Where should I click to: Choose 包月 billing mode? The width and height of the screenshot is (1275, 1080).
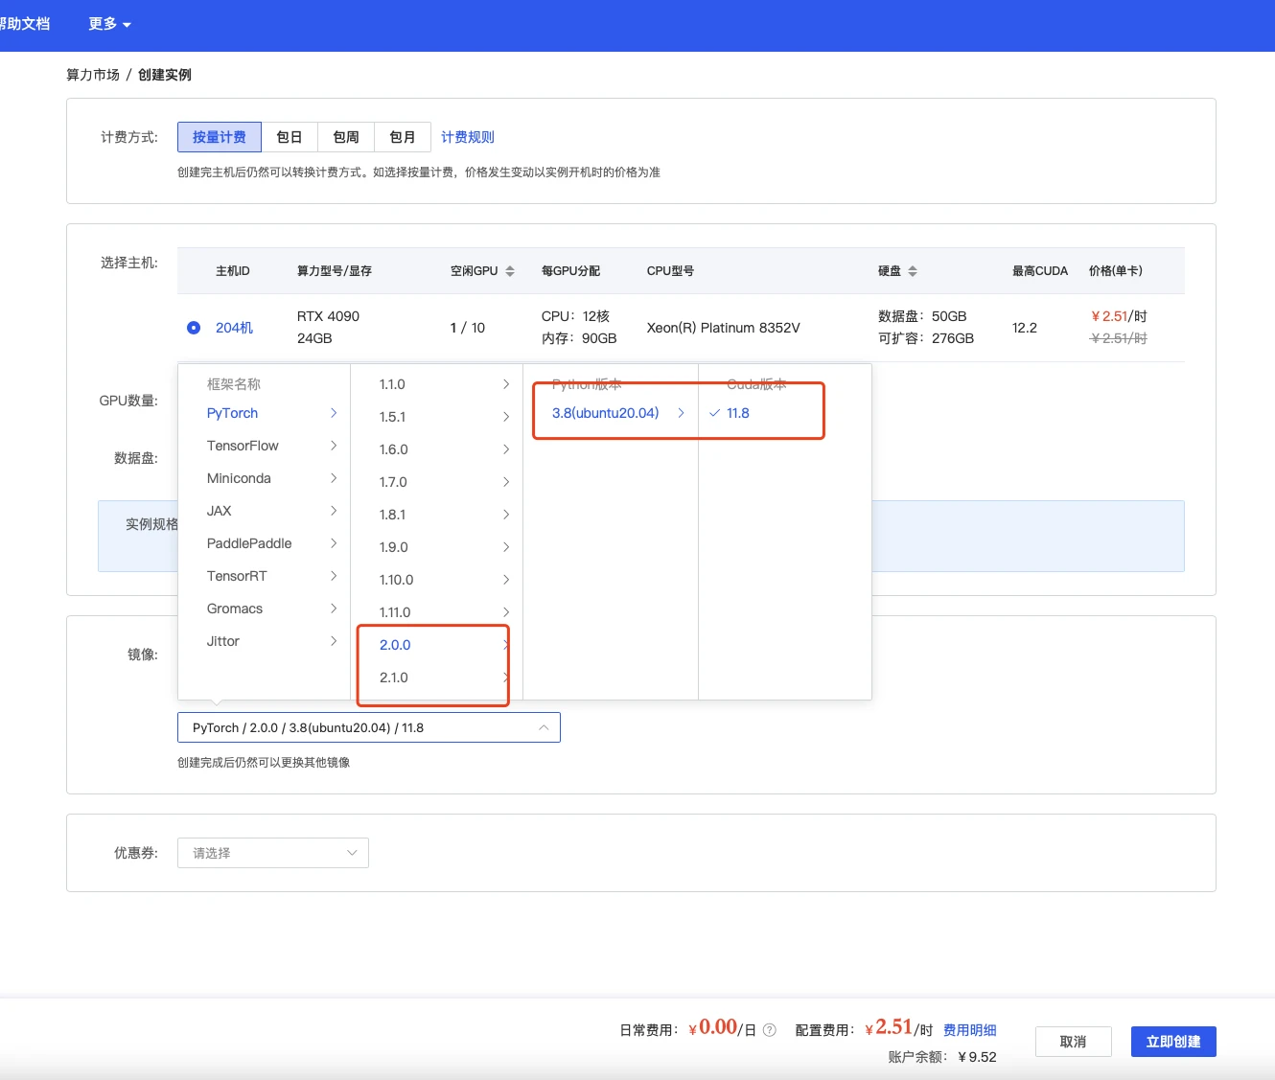coord(403,137)
